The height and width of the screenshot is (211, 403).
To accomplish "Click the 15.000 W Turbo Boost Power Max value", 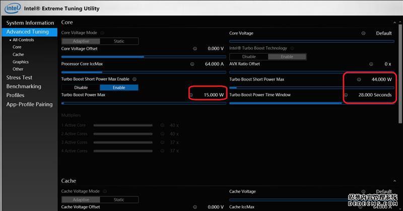I will (214, 95).
